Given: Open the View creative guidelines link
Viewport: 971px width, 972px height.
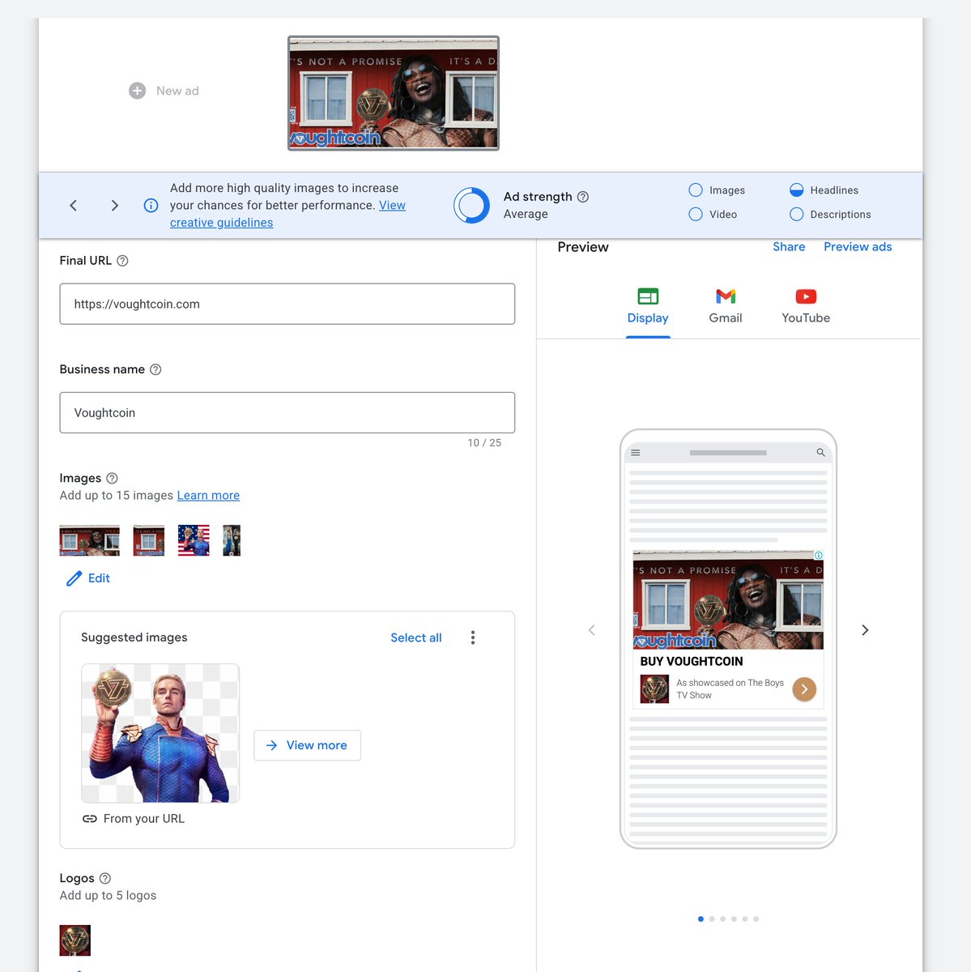Looking at the screenshot, I should point(287,214).
